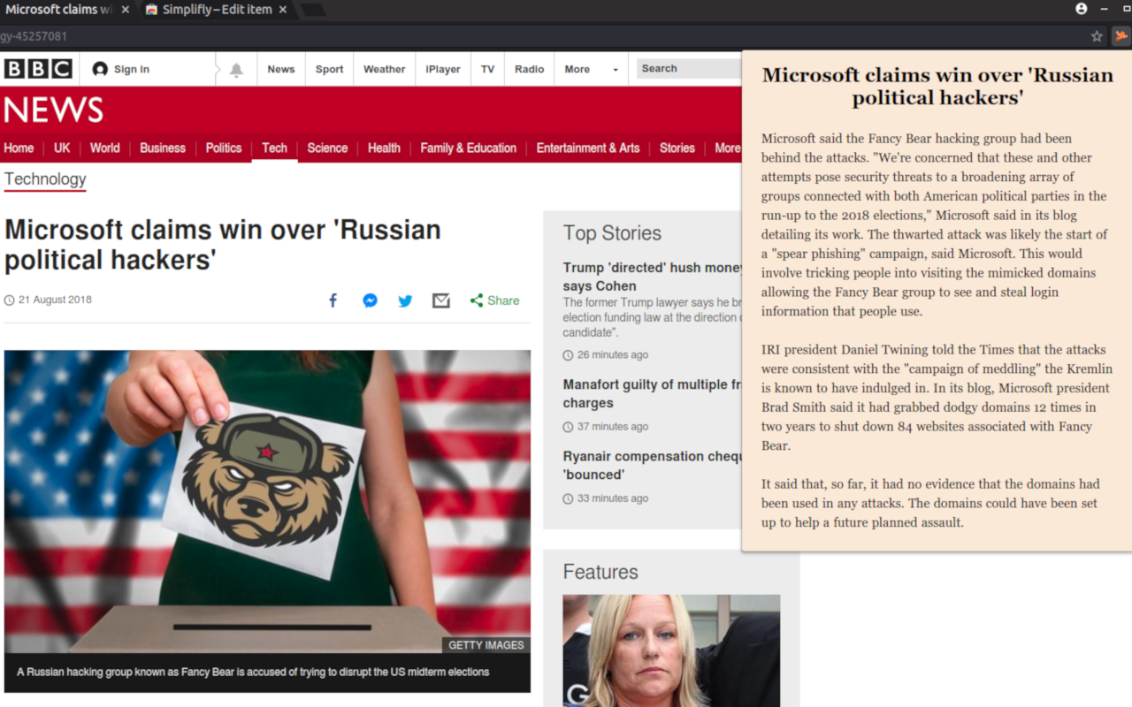Expand the More dropdown in BBC bar
1132x707 pixels.
592,69
